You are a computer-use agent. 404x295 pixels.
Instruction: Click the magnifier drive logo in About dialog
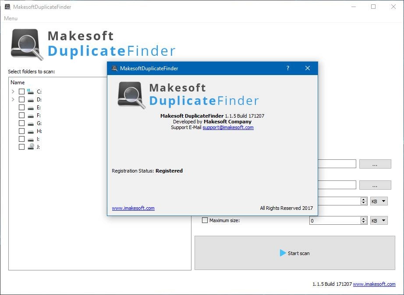[x=131, y=95]
